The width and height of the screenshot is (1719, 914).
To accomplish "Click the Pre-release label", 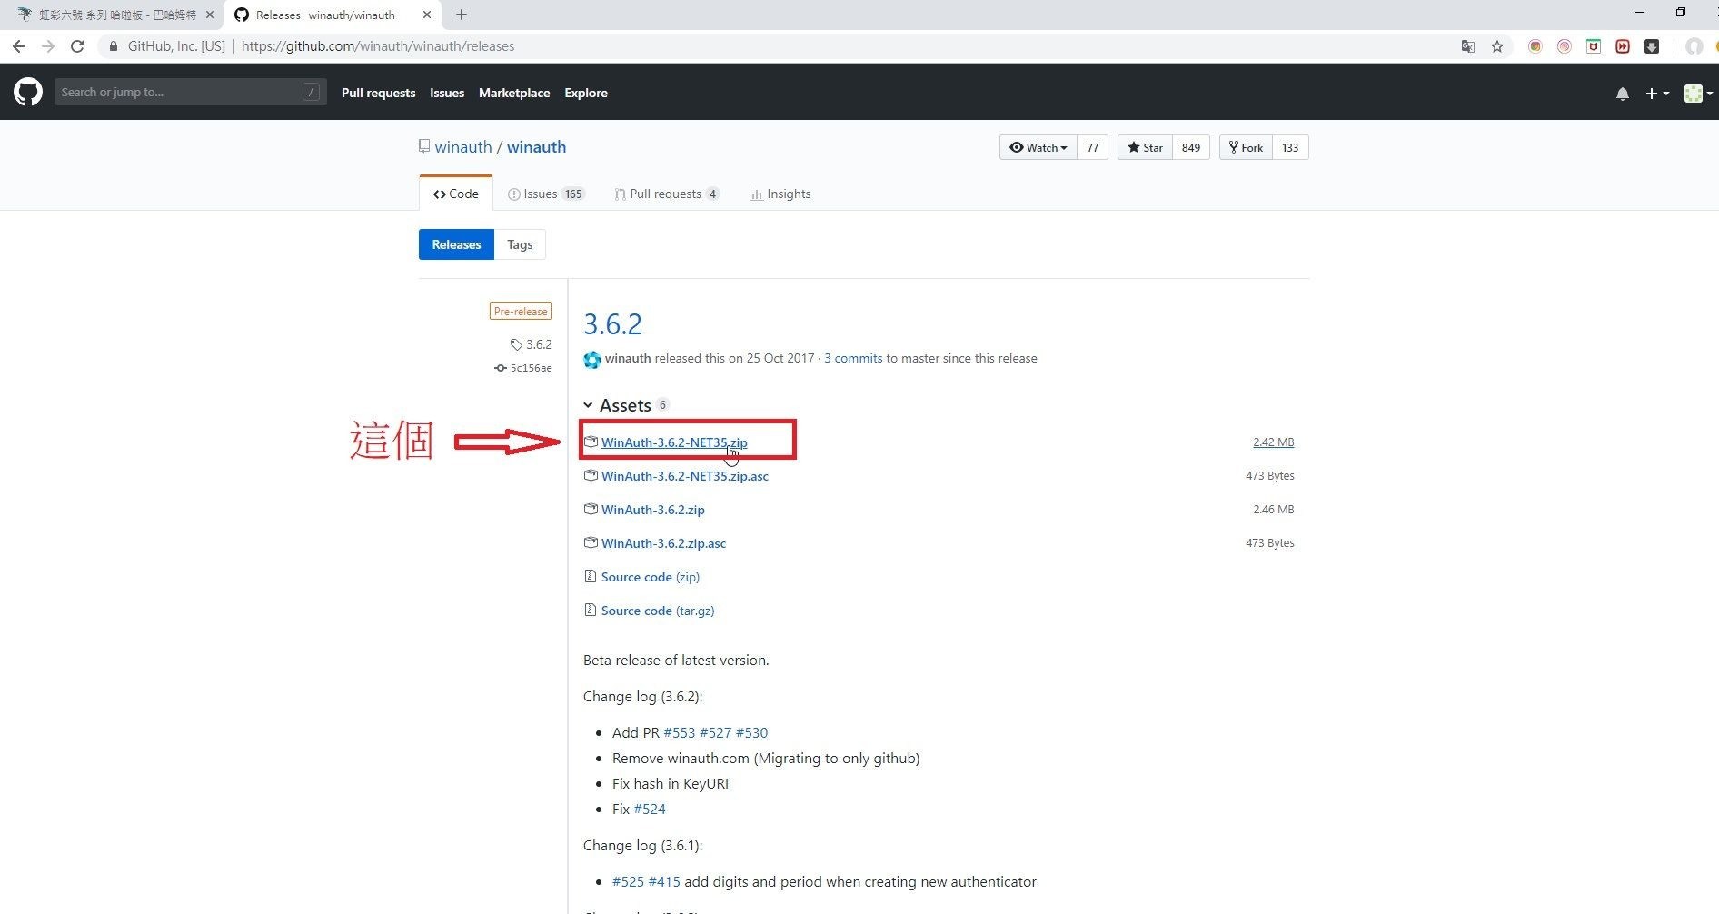I will (521, 311).
